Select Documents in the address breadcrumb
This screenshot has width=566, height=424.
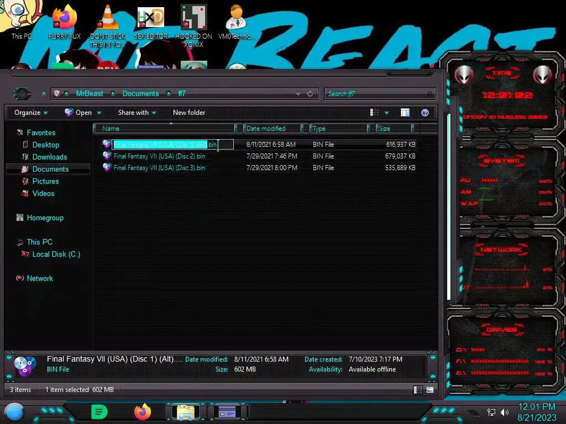[x=140, y=94]
